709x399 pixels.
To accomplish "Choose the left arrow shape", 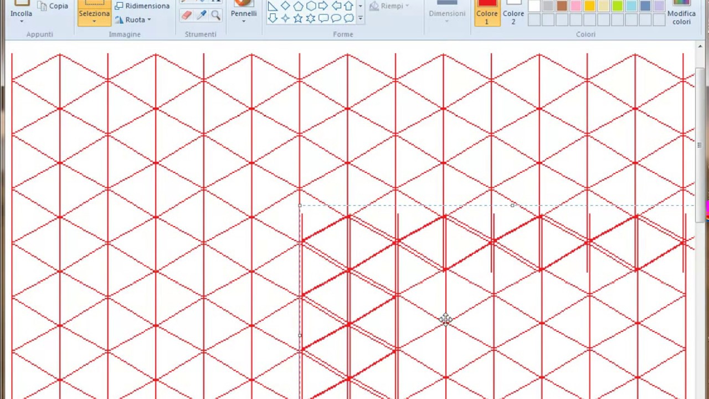I will pos(336,6).
